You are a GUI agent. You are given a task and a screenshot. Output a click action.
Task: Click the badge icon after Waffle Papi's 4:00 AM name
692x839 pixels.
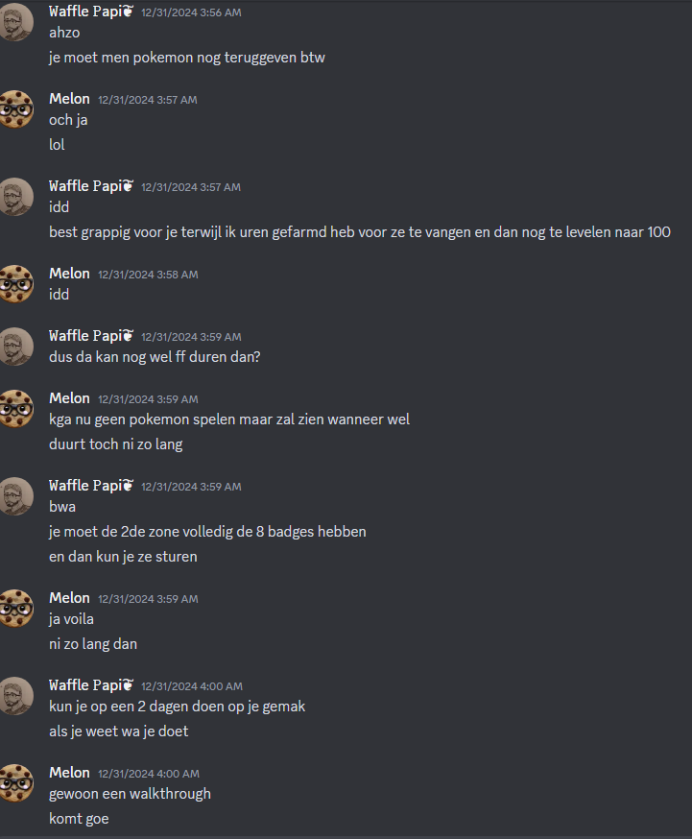coord(128,684)
